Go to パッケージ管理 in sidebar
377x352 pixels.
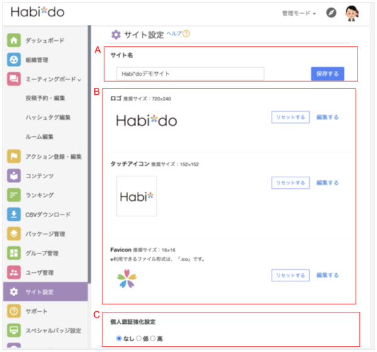pyautogui.click(x=45, y=234)
